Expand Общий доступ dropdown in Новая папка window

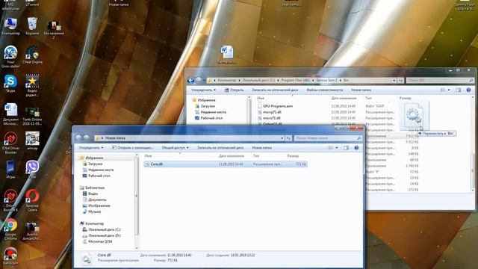click(175, 148)
